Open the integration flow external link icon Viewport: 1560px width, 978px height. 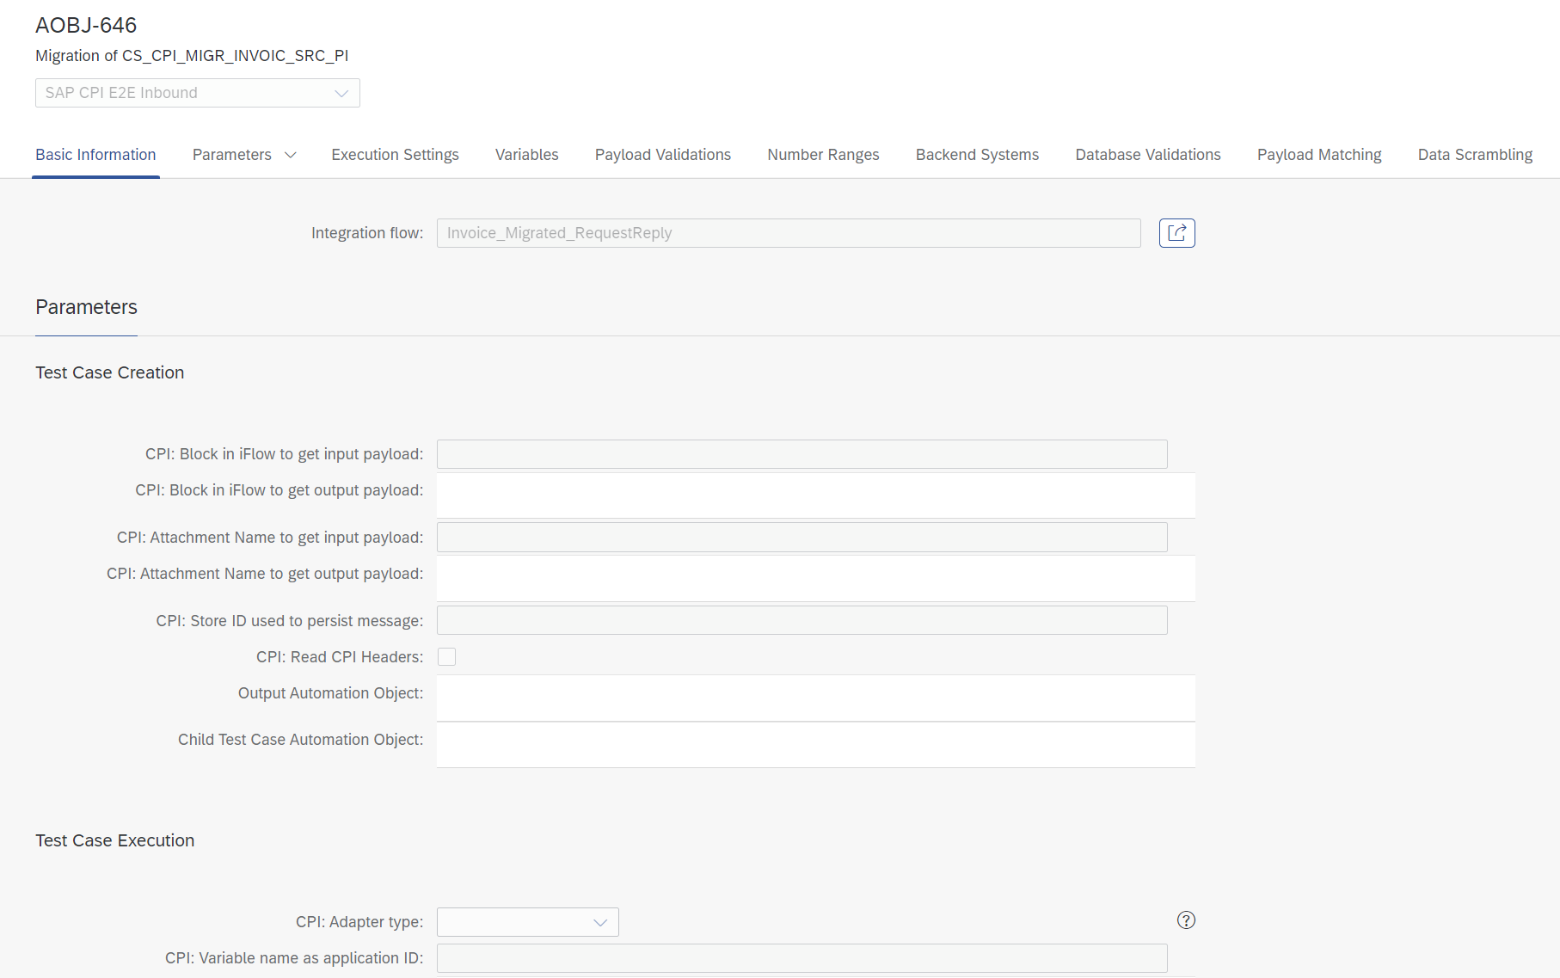click(x=1176, y=233)
